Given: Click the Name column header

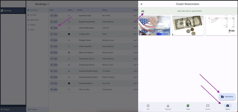Looking at the screenshot, I should click(105, 10).
